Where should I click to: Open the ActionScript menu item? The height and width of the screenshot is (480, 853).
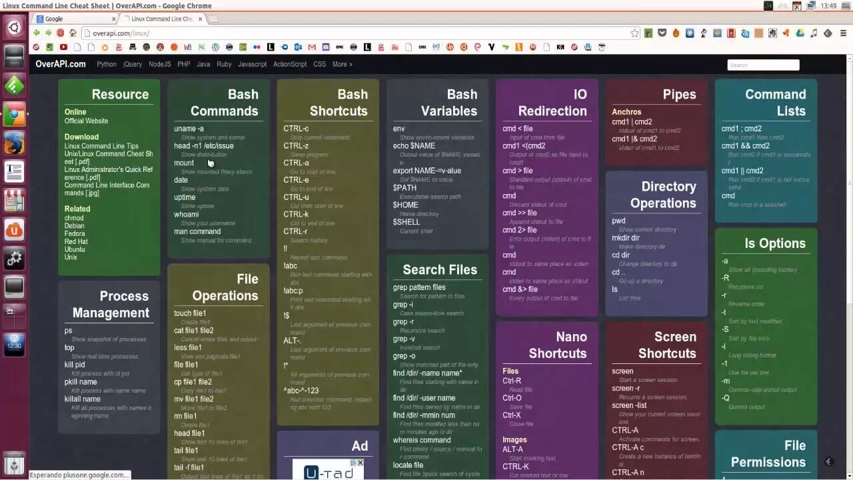(x=290, y=64)
